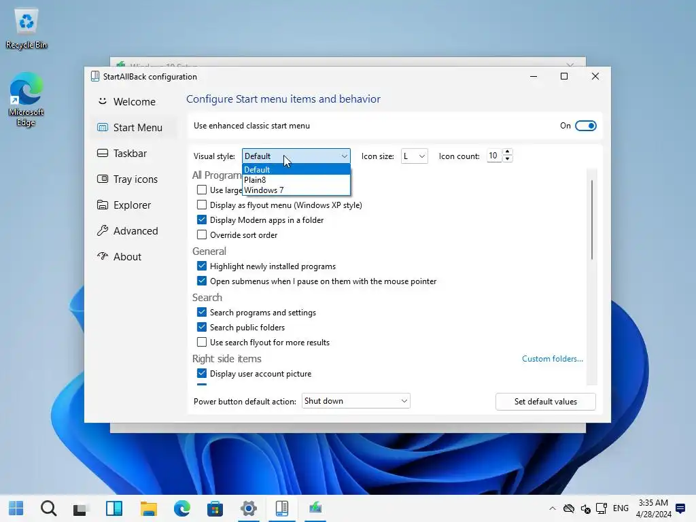Screen dimensions: 696x522
Task: Uncheck Search programs and settings
Action: click(x=201, y=312)
